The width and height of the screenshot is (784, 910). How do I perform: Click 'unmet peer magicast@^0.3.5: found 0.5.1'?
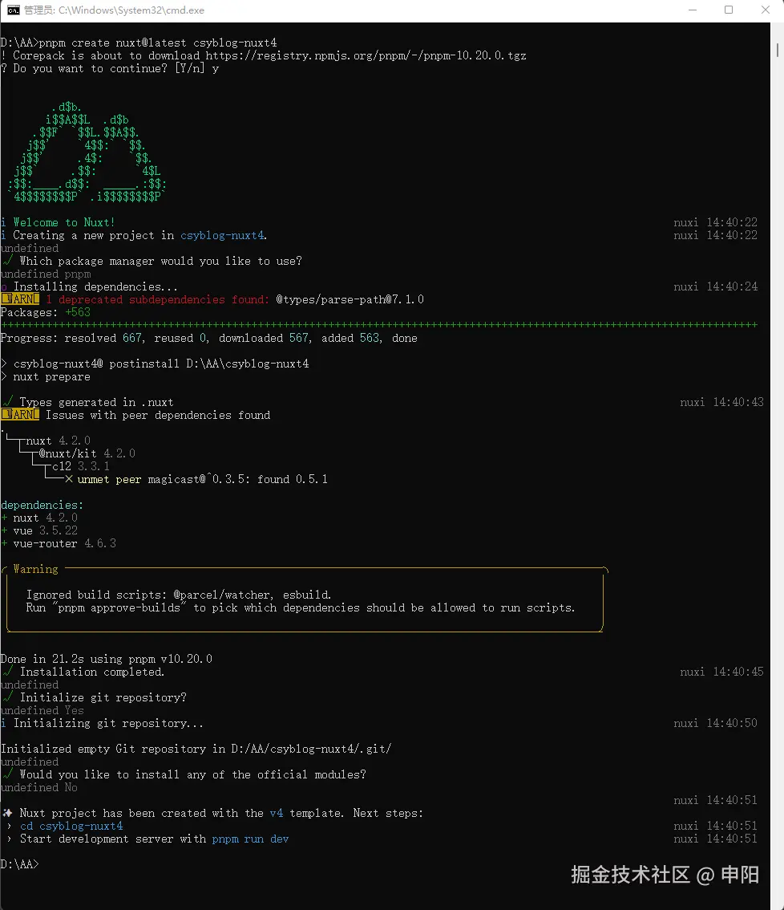(x=202, y=479)
